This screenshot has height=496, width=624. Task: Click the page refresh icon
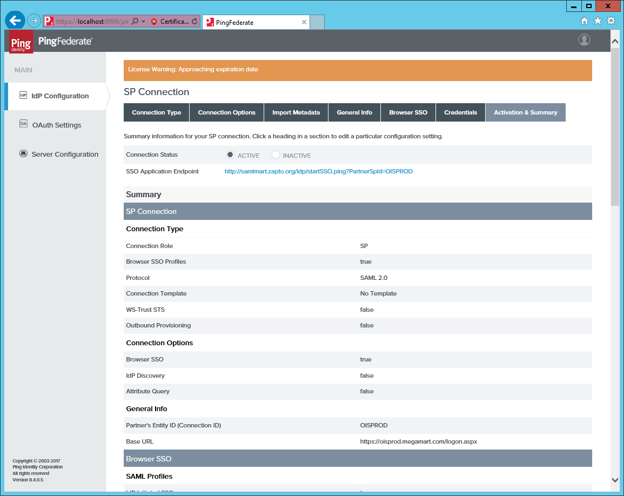click(194, 22)
